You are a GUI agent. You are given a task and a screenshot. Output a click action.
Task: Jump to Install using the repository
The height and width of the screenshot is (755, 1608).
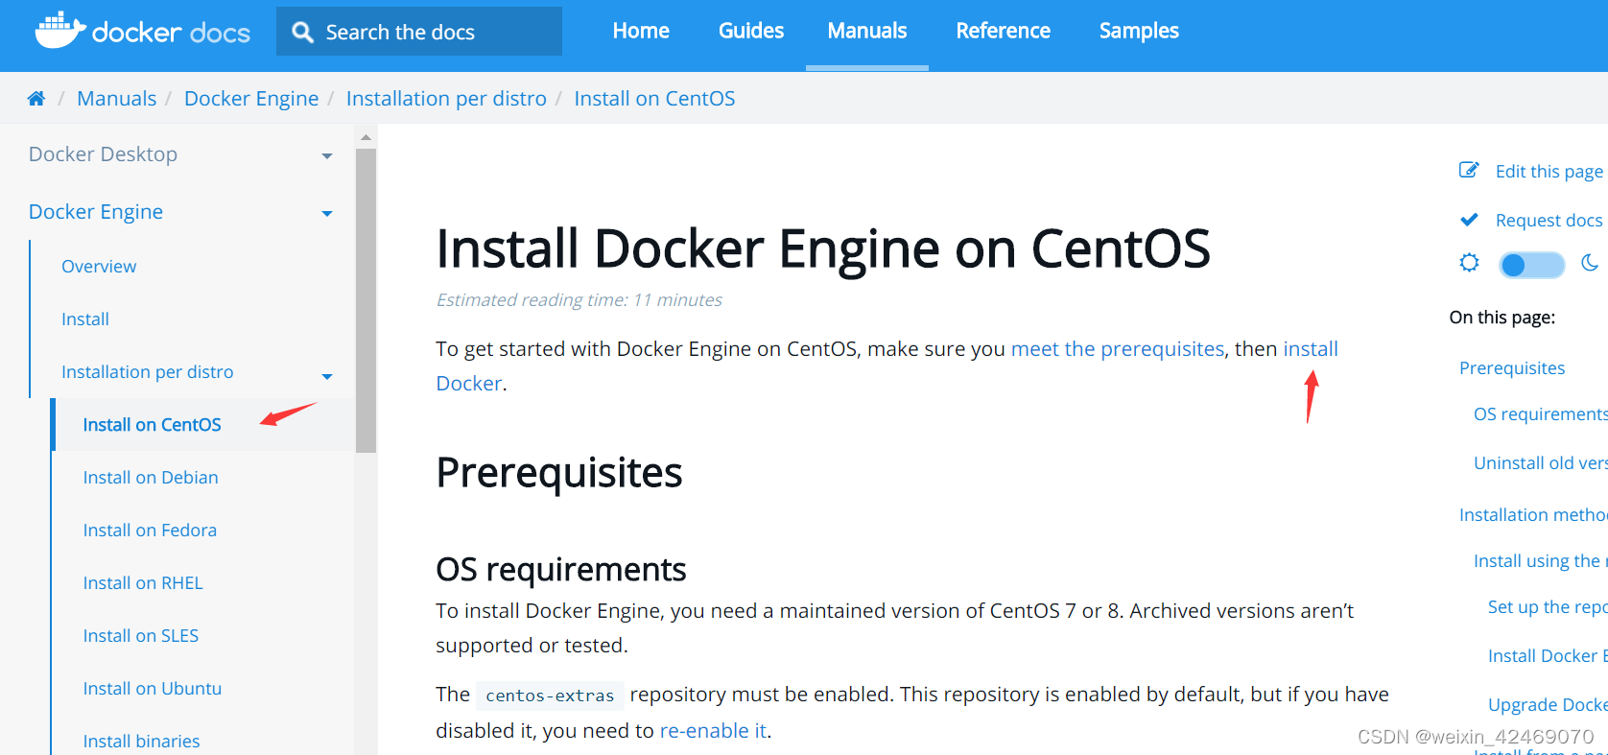click(x=1541, y=561)
